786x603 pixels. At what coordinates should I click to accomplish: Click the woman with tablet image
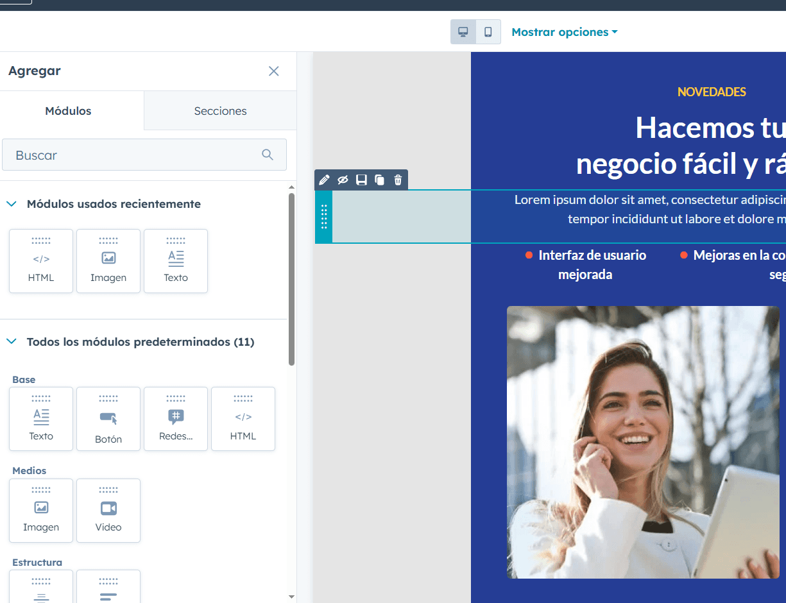643,442
